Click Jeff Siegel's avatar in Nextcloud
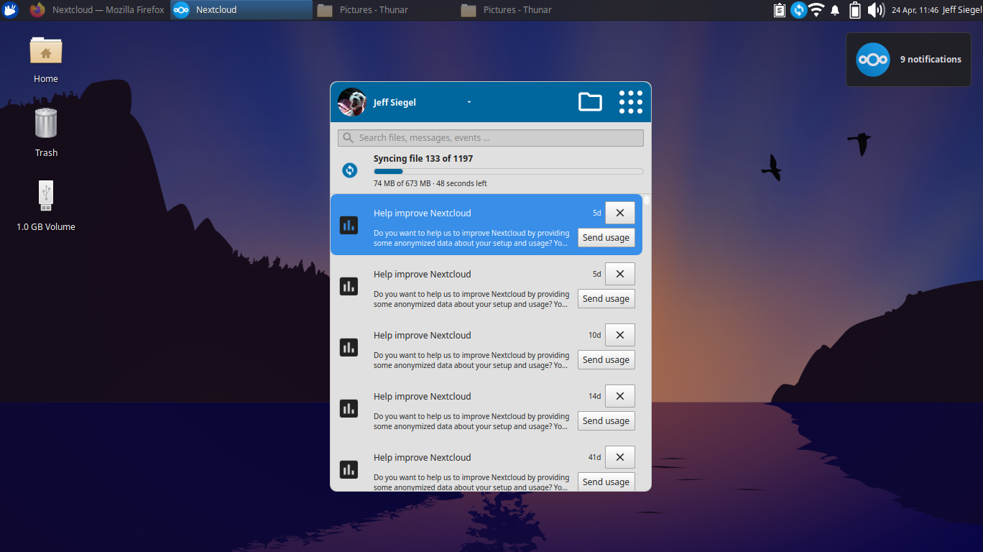This screenshot has width=983, height=552. [x=352, y=102]
